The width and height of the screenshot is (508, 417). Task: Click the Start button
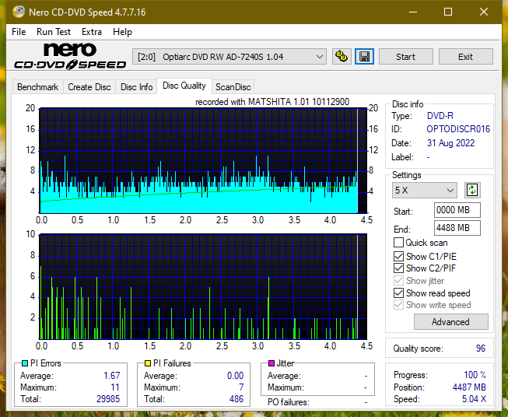point(405,57)
